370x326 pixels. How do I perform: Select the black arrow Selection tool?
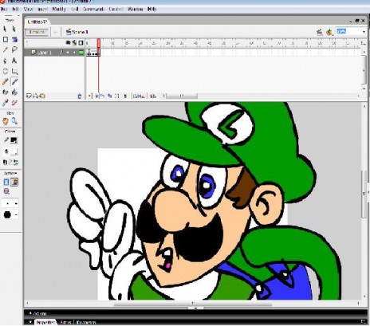point(5,29)
